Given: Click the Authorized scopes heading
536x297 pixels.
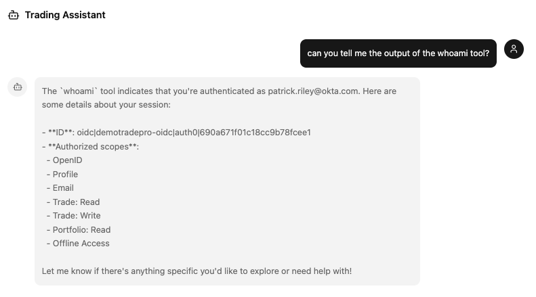Looking at the screenshot, I should tap(93, 146).
